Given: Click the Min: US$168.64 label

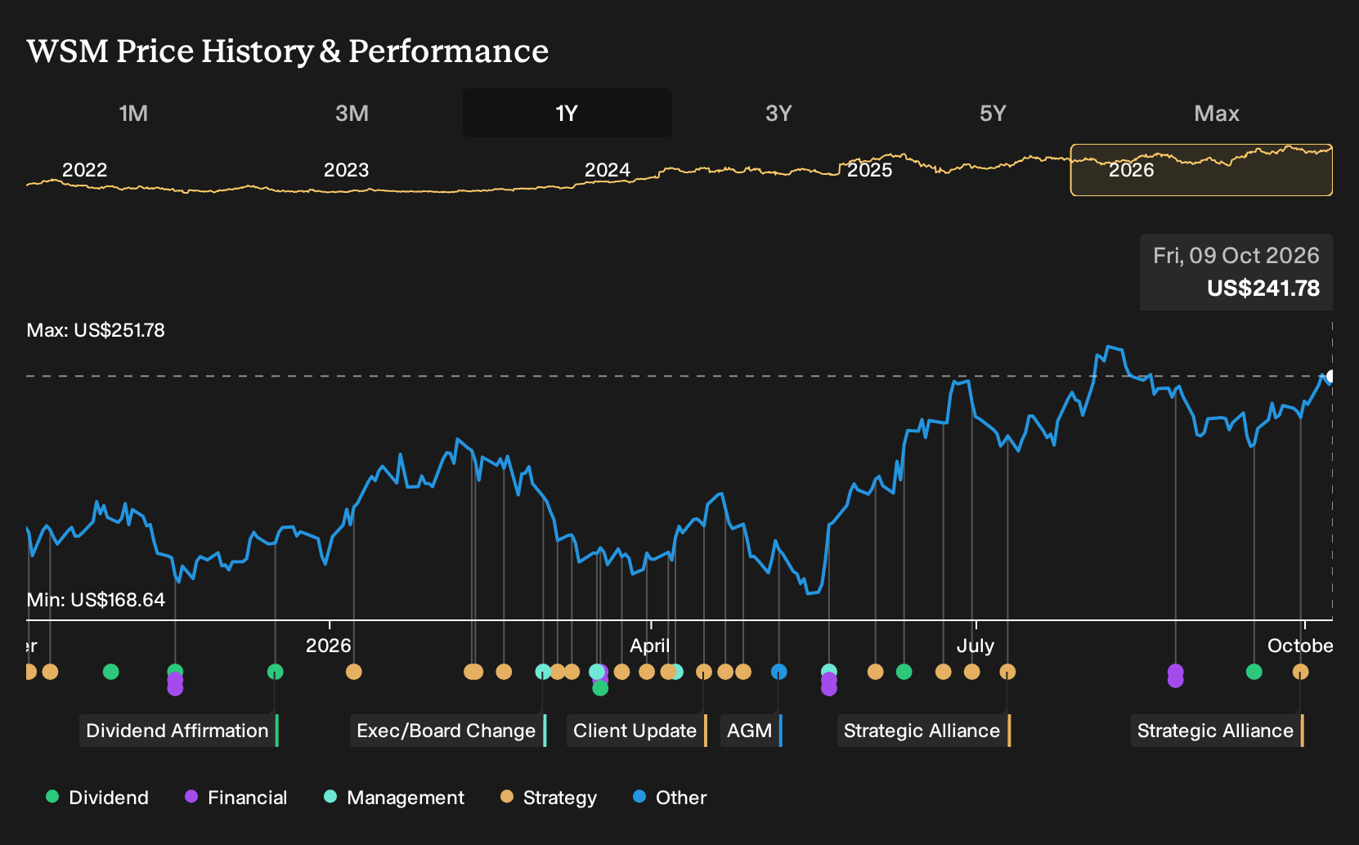Looking at the screenshot, I should coord(96,600).
